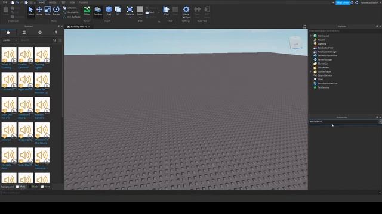Insert a new Part
Image resolution: width=382 pixels, height=214 pixels.
pos(109,10)
